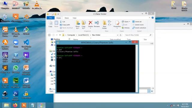Select the Blender desktop shortcut
The width and height of the screenshot is (192, 108).
tap(26, 18)
